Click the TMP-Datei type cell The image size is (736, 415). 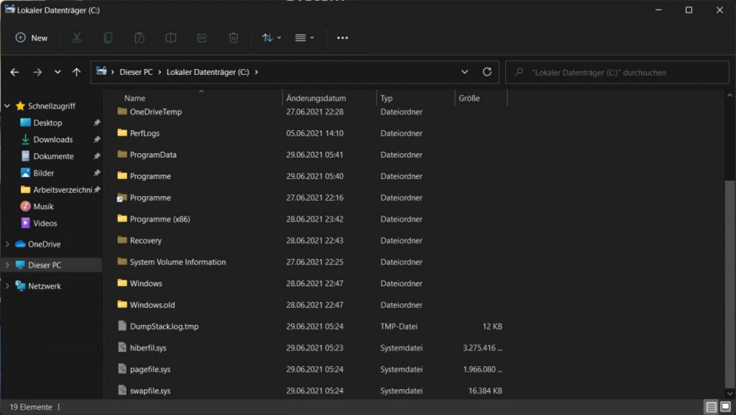pos(399,326)
